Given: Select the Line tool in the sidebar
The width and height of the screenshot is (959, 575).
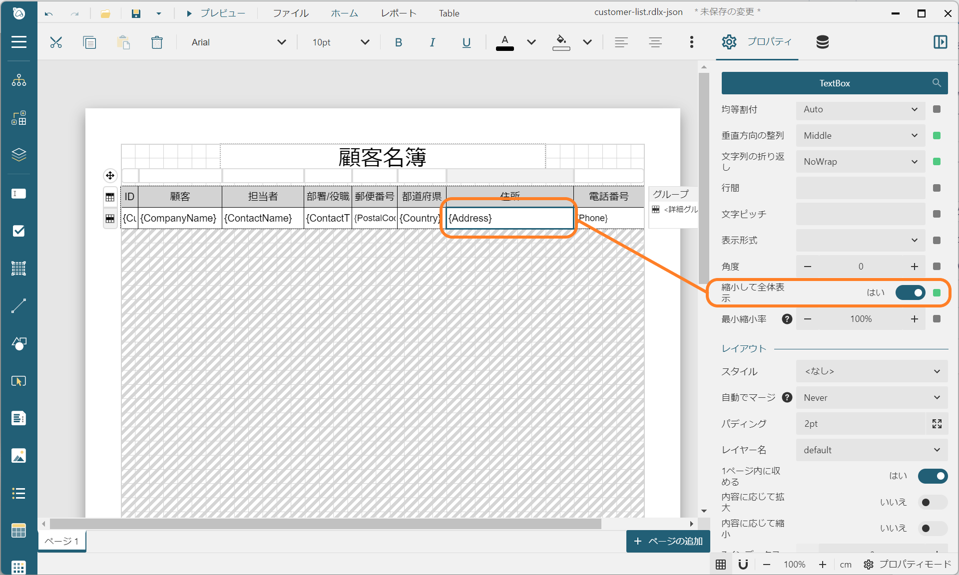Looking at the screenshot, I should [18, 306].
